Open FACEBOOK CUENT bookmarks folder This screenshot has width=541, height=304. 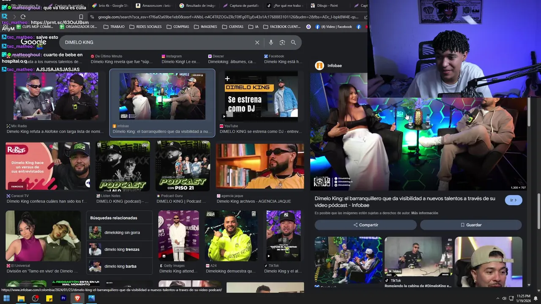282,27
